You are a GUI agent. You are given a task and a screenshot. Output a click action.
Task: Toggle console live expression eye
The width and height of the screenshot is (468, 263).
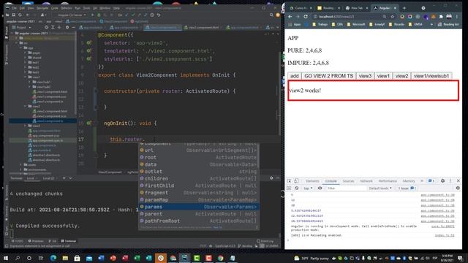click(x=320, y=188)
